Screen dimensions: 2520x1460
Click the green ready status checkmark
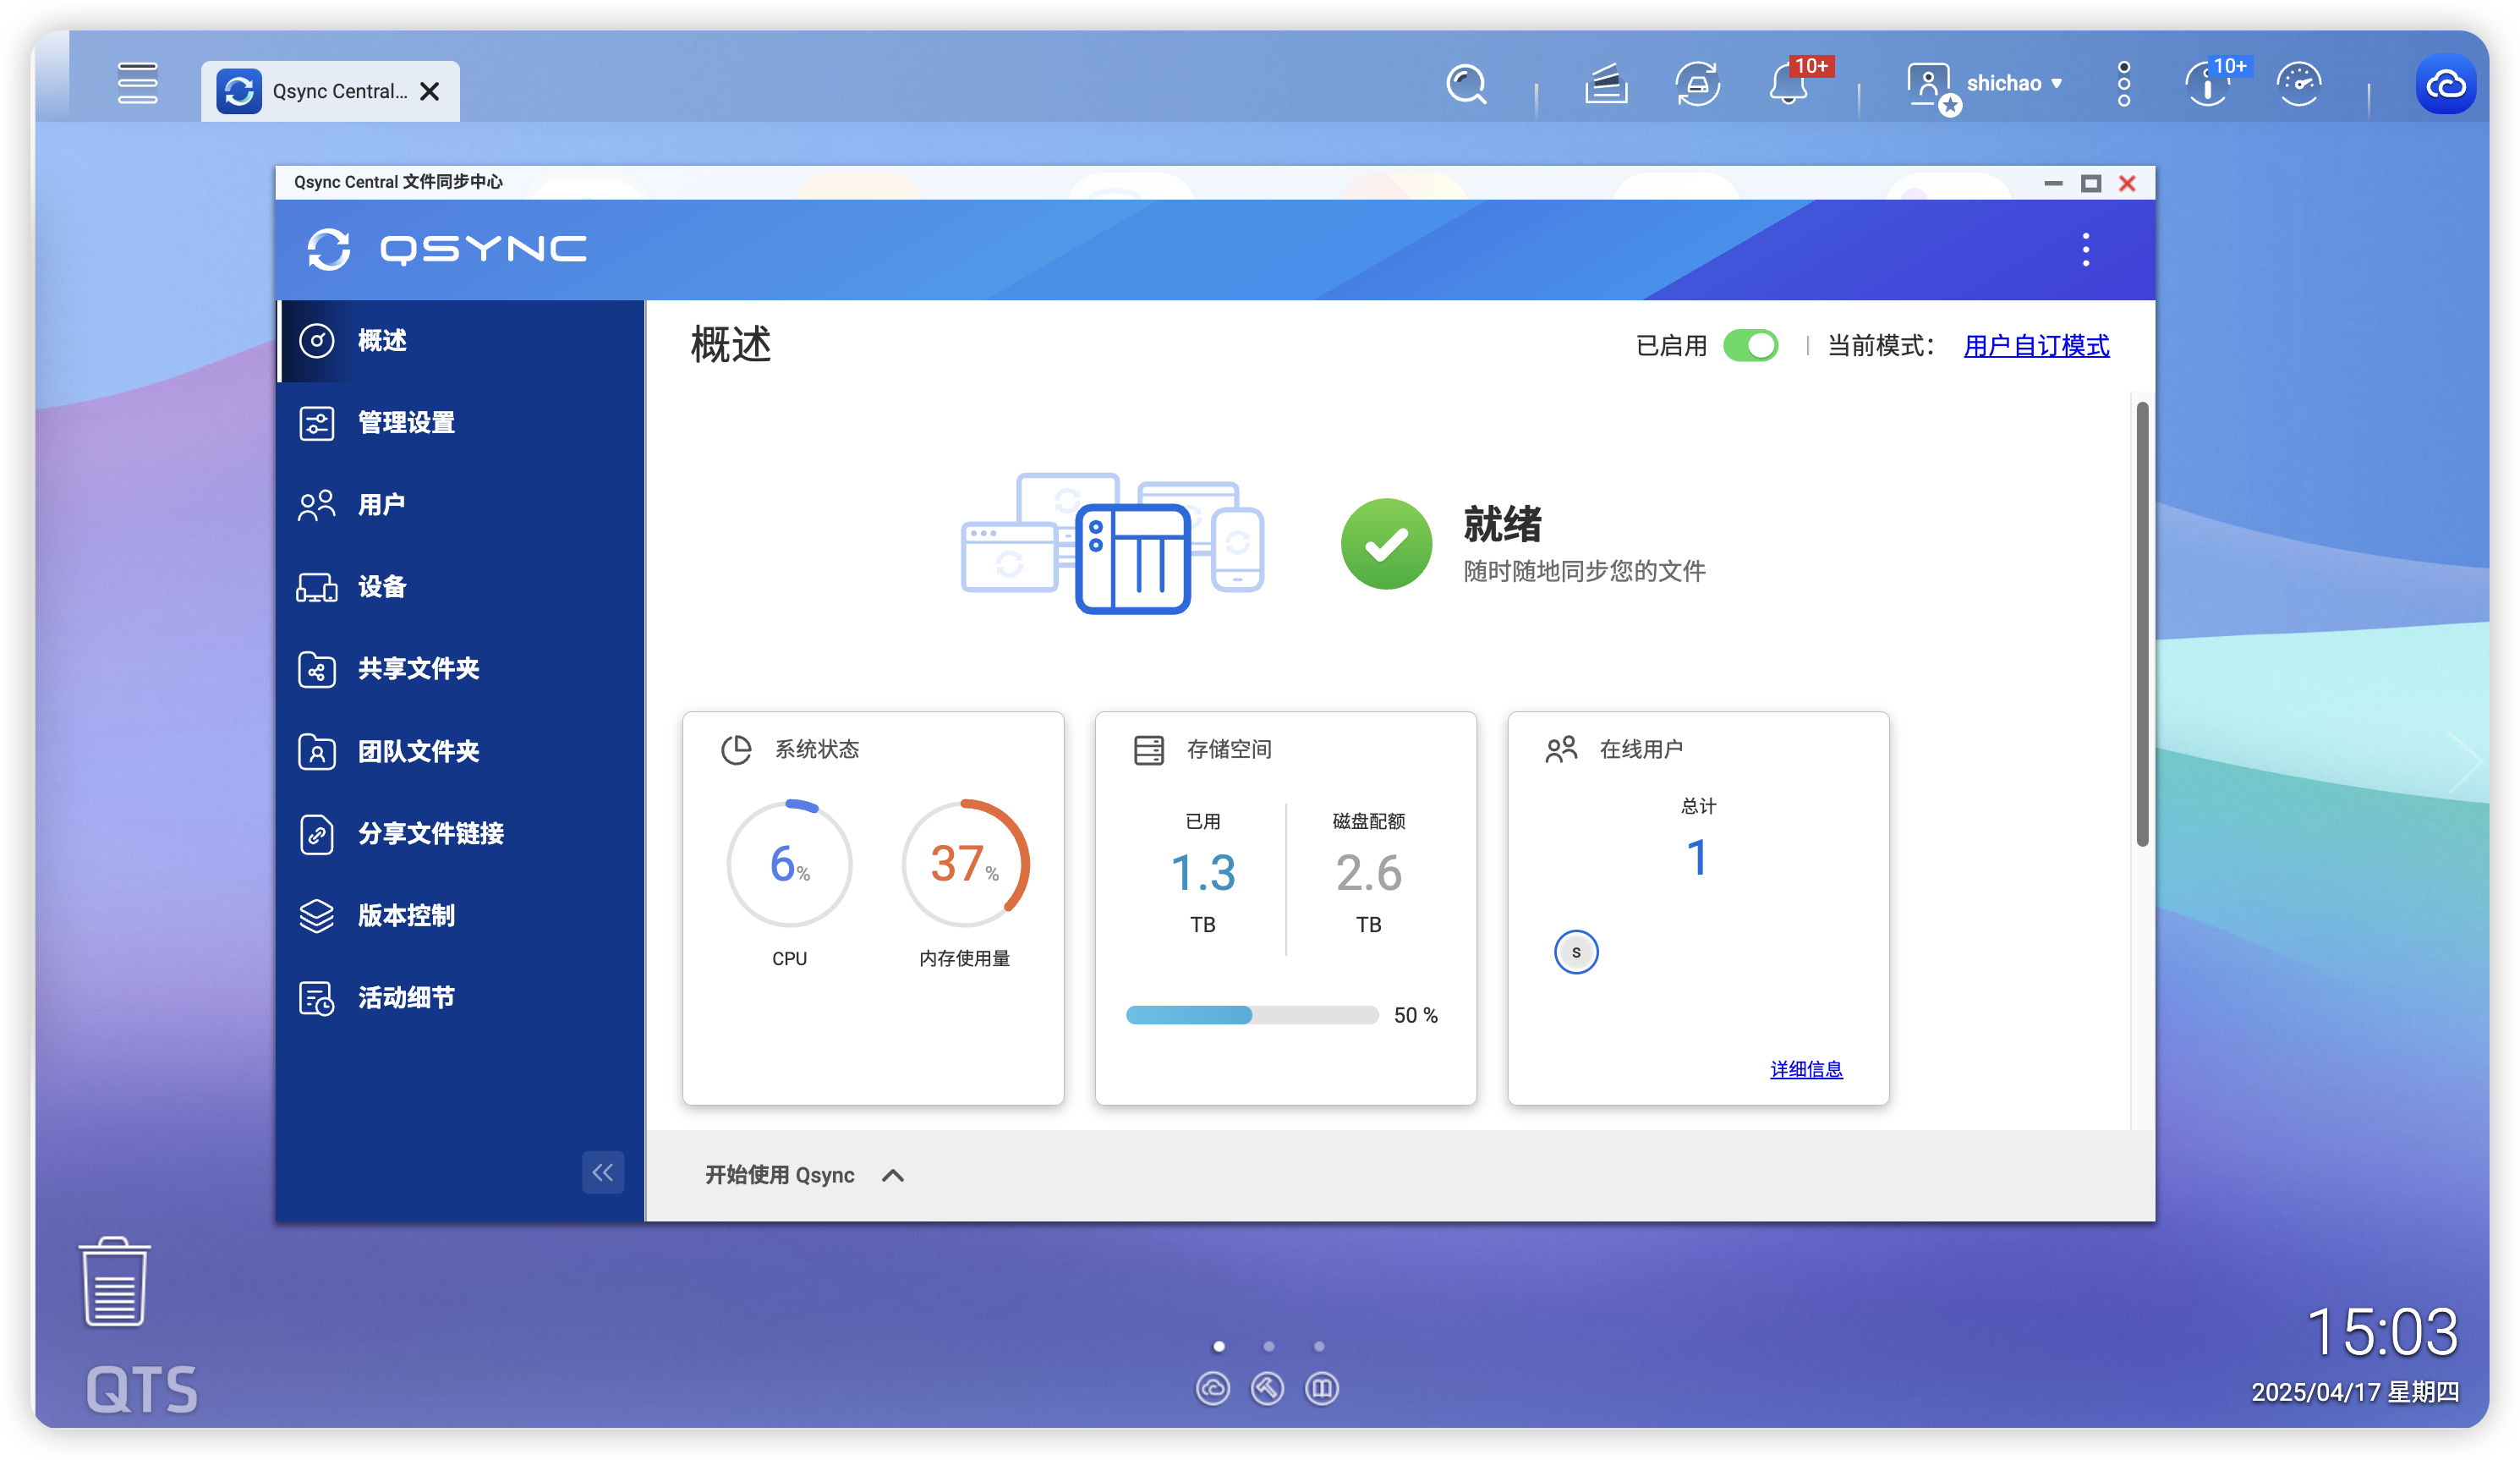(x=1387, y=544)
